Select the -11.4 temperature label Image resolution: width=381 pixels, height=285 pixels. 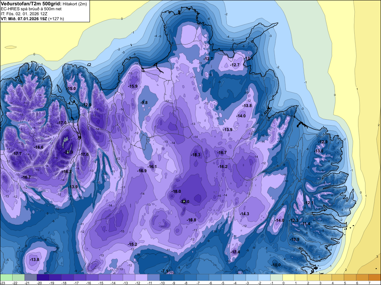pos(306,224)
